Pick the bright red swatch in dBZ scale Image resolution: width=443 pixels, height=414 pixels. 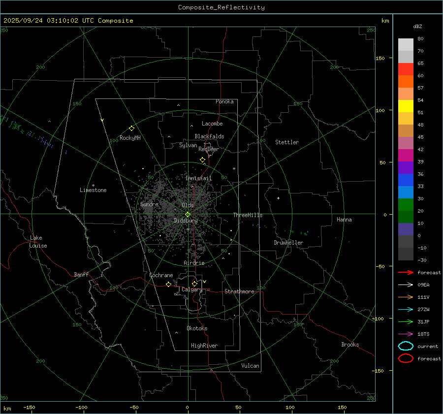point(406,69)
